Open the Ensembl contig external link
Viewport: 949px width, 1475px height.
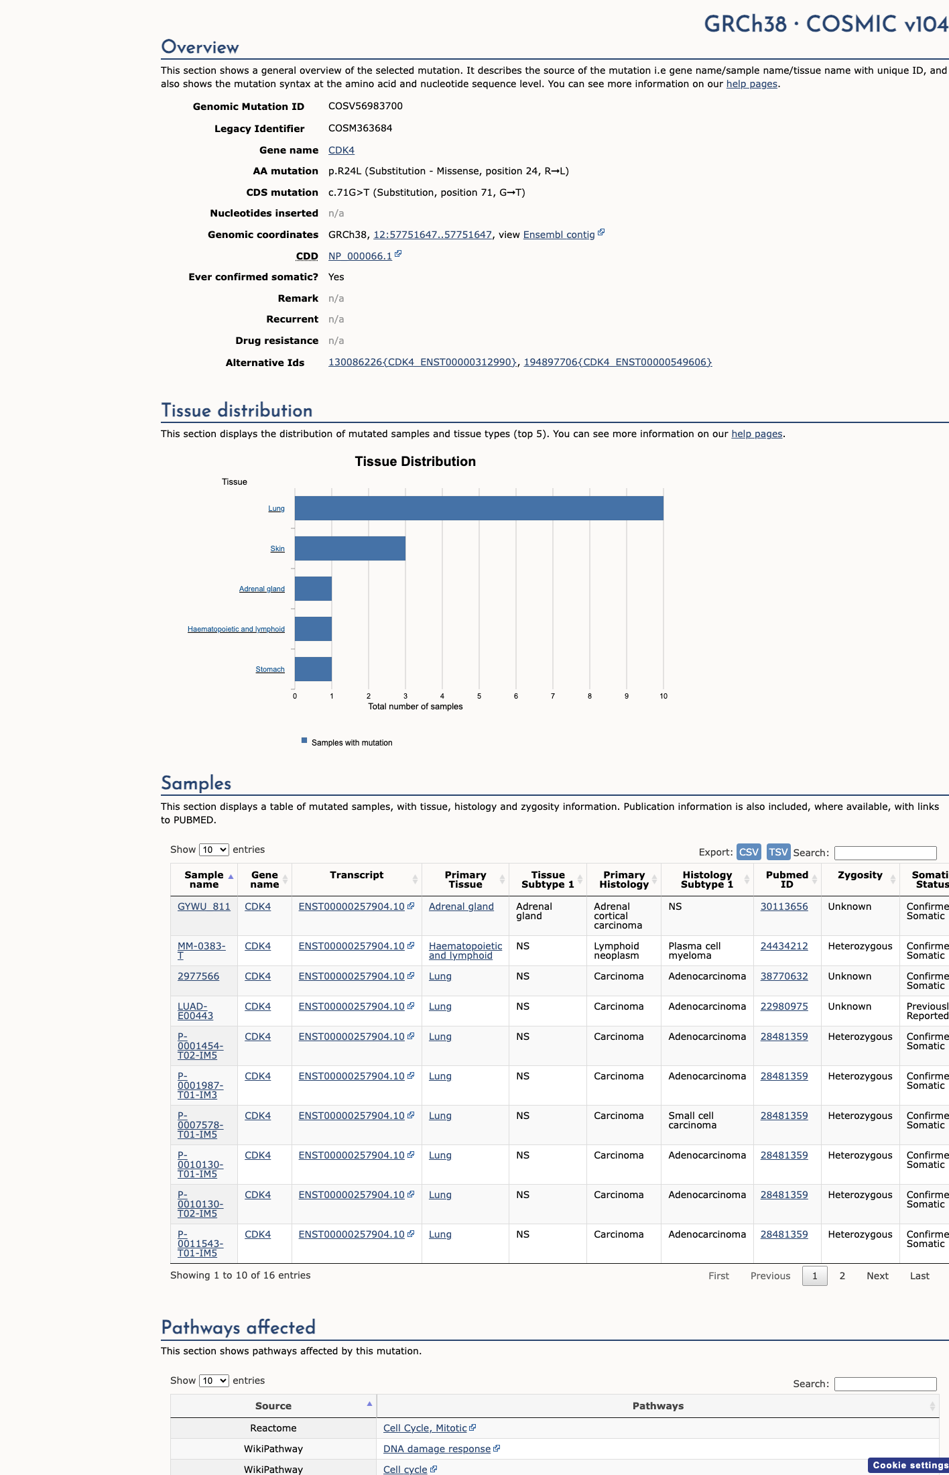559,235
